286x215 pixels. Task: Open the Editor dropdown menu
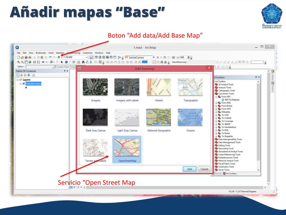[x=21, y=67]
